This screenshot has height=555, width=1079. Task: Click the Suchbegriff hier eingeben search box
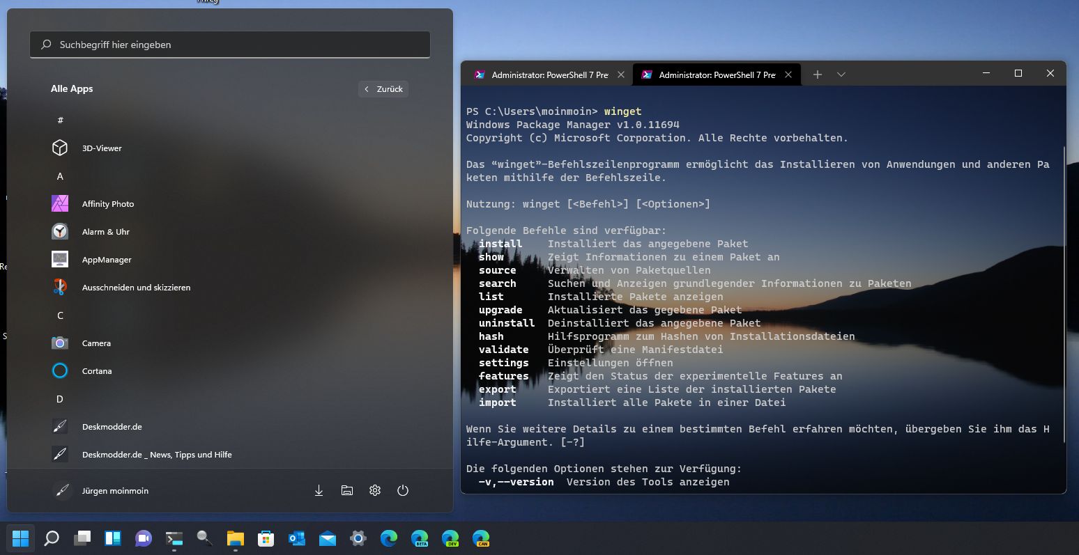pos(230,45)
